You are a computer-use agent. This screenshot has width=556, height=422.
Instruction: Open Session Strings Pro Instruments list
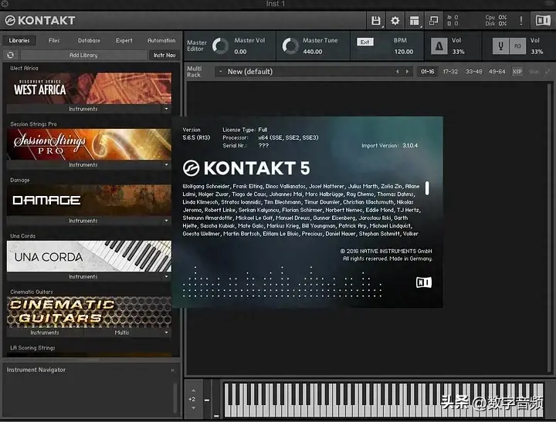click(83, 165)
